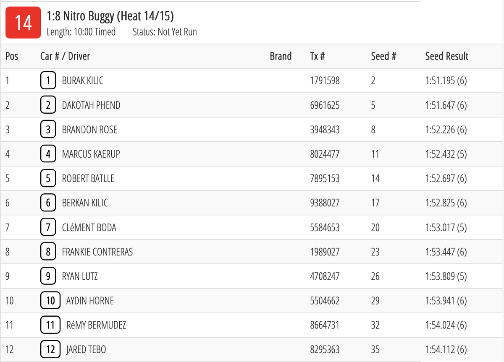Click car number 4 badge icon
The image size is (504, 362).
[x=48, y=154]
